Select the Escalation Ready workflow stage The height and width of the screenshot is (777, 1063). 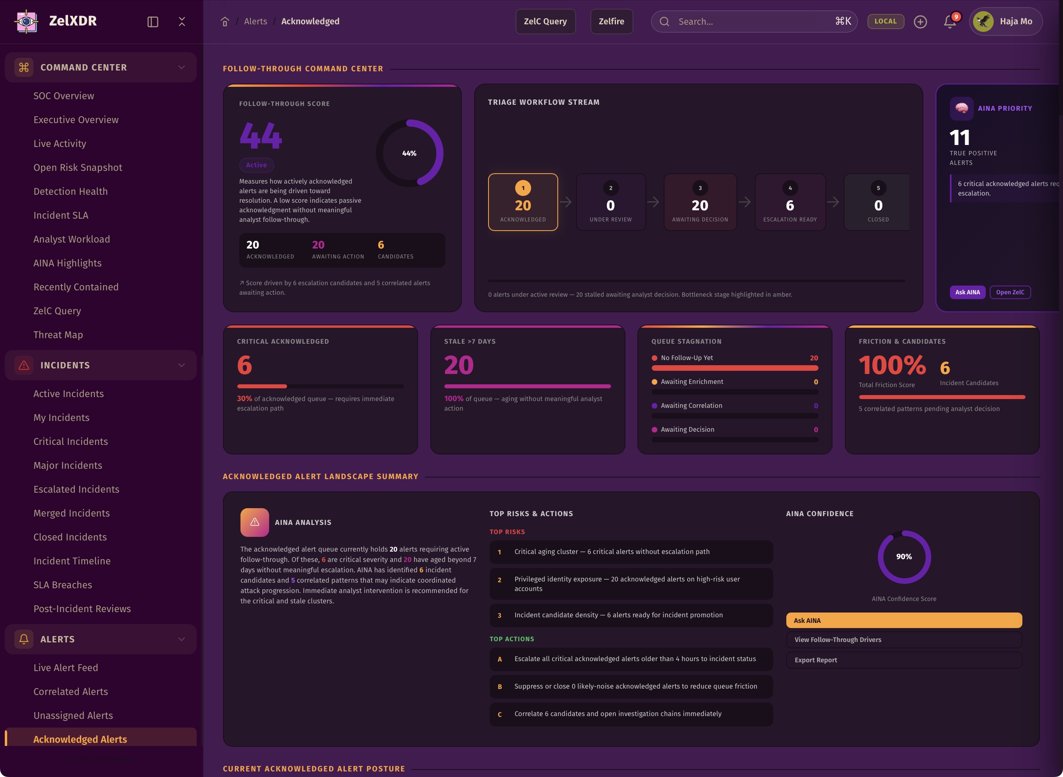790,202
